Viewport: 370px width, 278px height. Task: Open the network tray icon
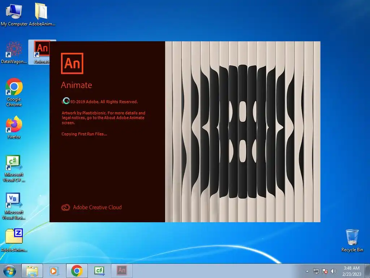pyautogui.click(x=316, y=271)
